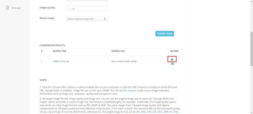Open the JPG format link

(x=138, y=112)
